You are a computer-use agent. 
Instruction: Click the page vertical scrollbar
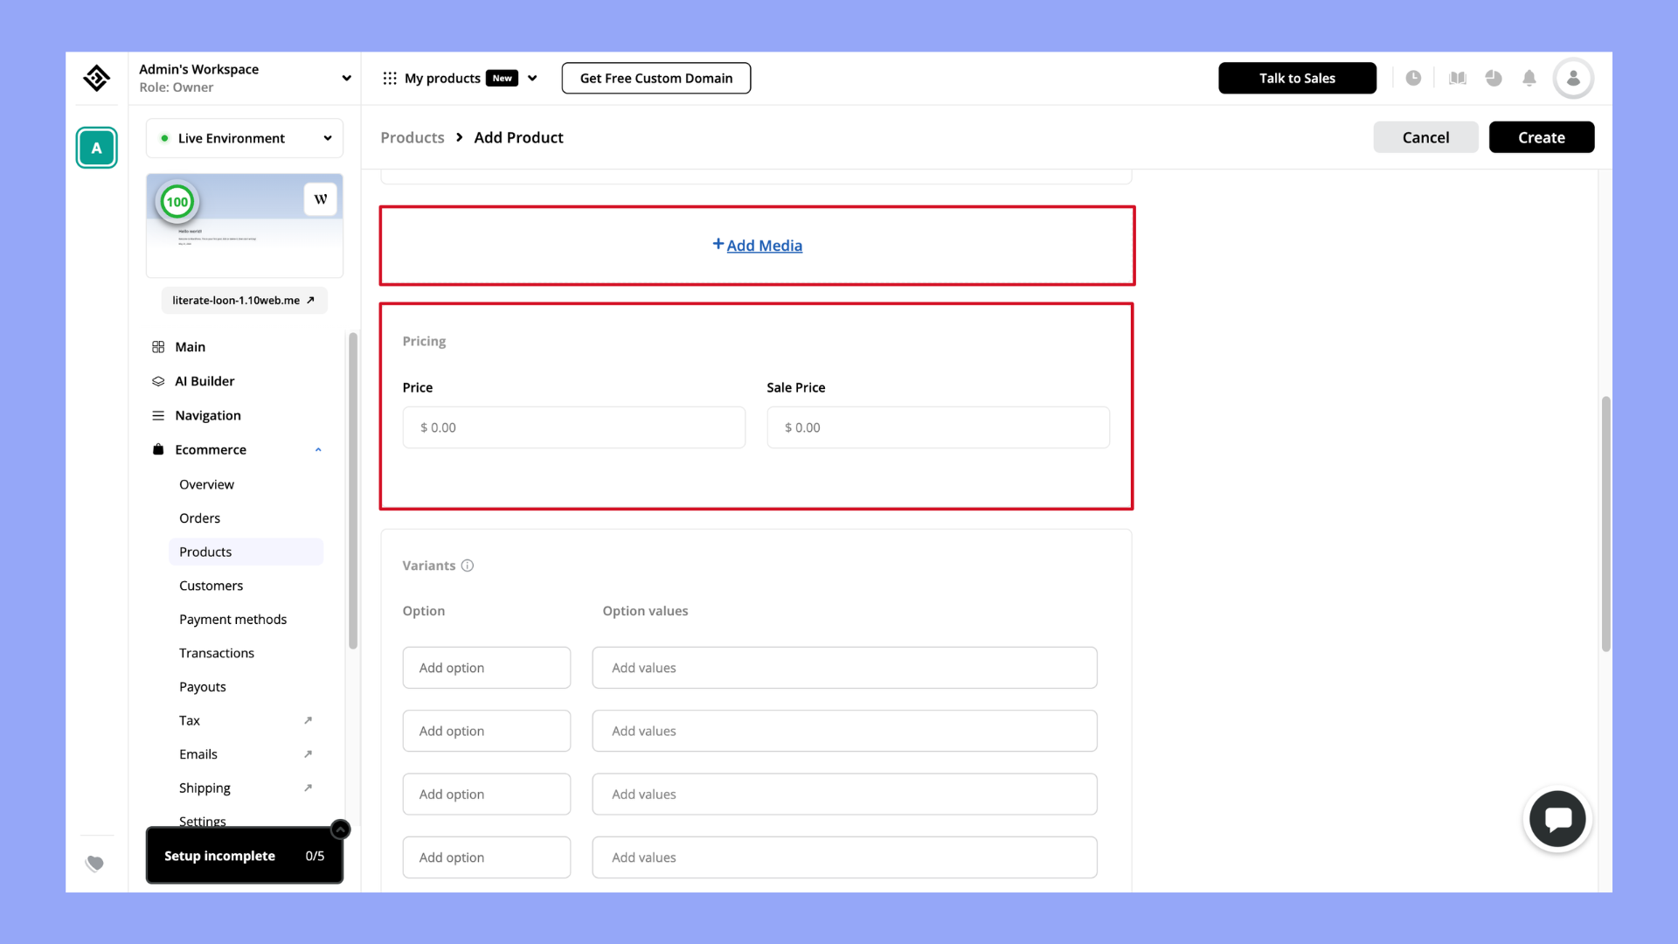(x=1605, y=524)
